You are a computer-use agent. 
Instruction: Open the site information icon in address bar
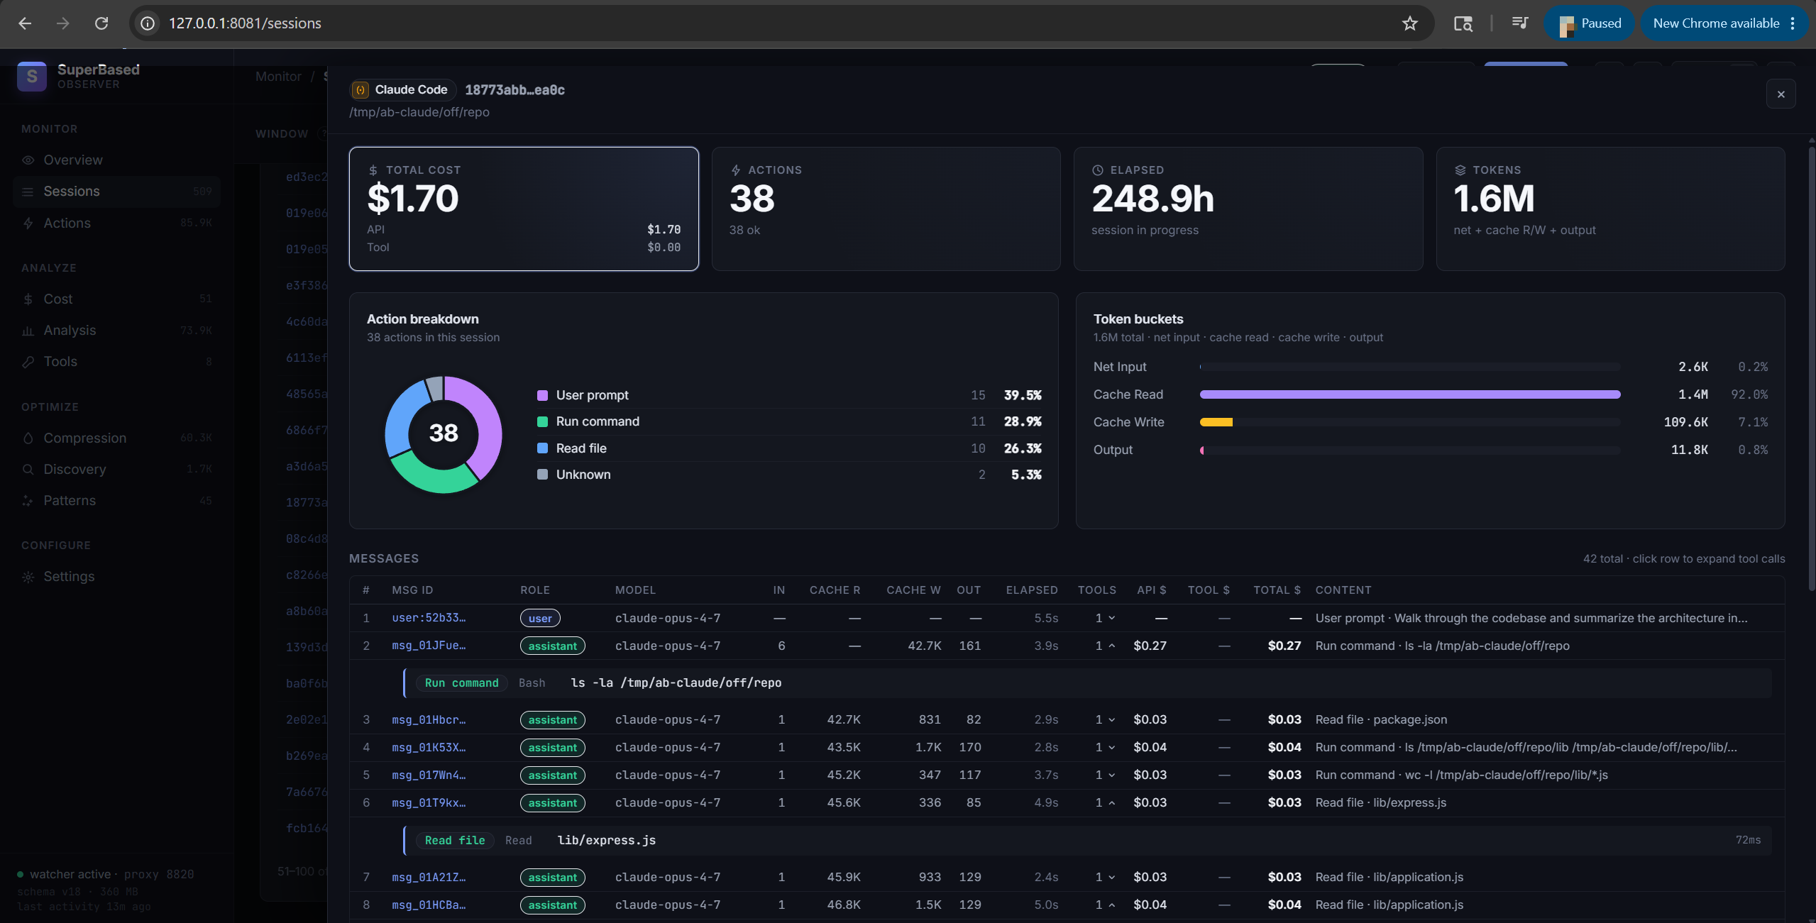tap(148, 23)
